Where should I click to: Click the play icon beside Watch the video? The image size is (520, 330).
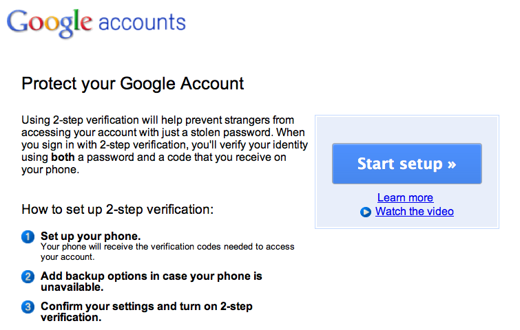point(366,212)
